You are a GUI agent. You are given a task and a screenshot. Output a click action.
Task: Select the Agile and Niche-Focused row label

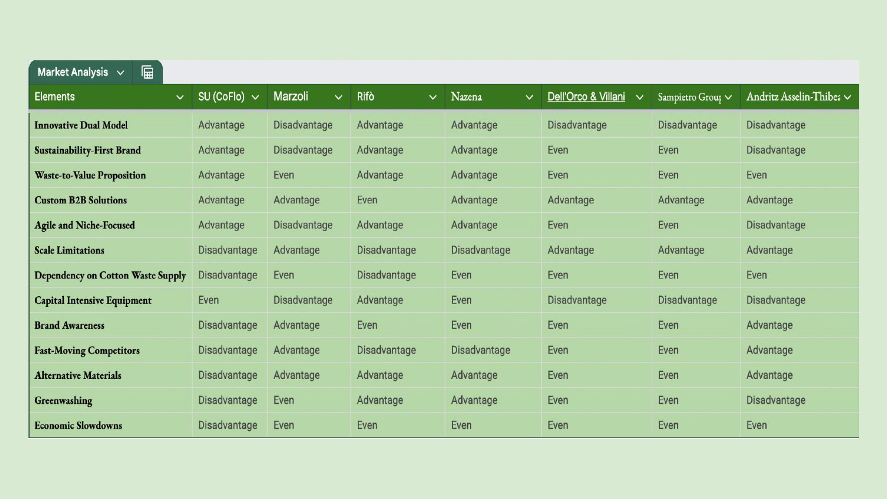[85, 225]
